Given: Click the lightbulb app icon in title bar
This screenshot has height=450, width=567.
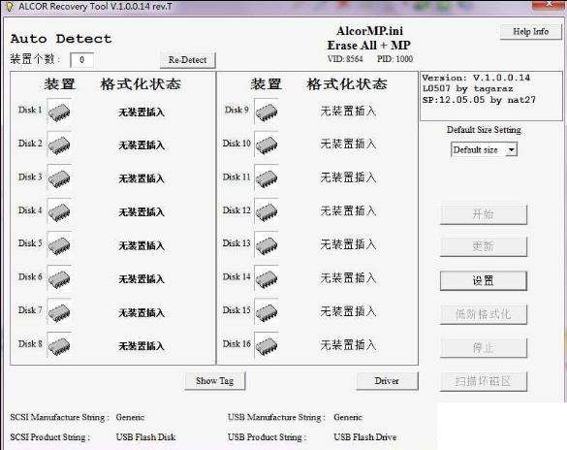Looking at the screenshot, I should (x=10, y=6).
